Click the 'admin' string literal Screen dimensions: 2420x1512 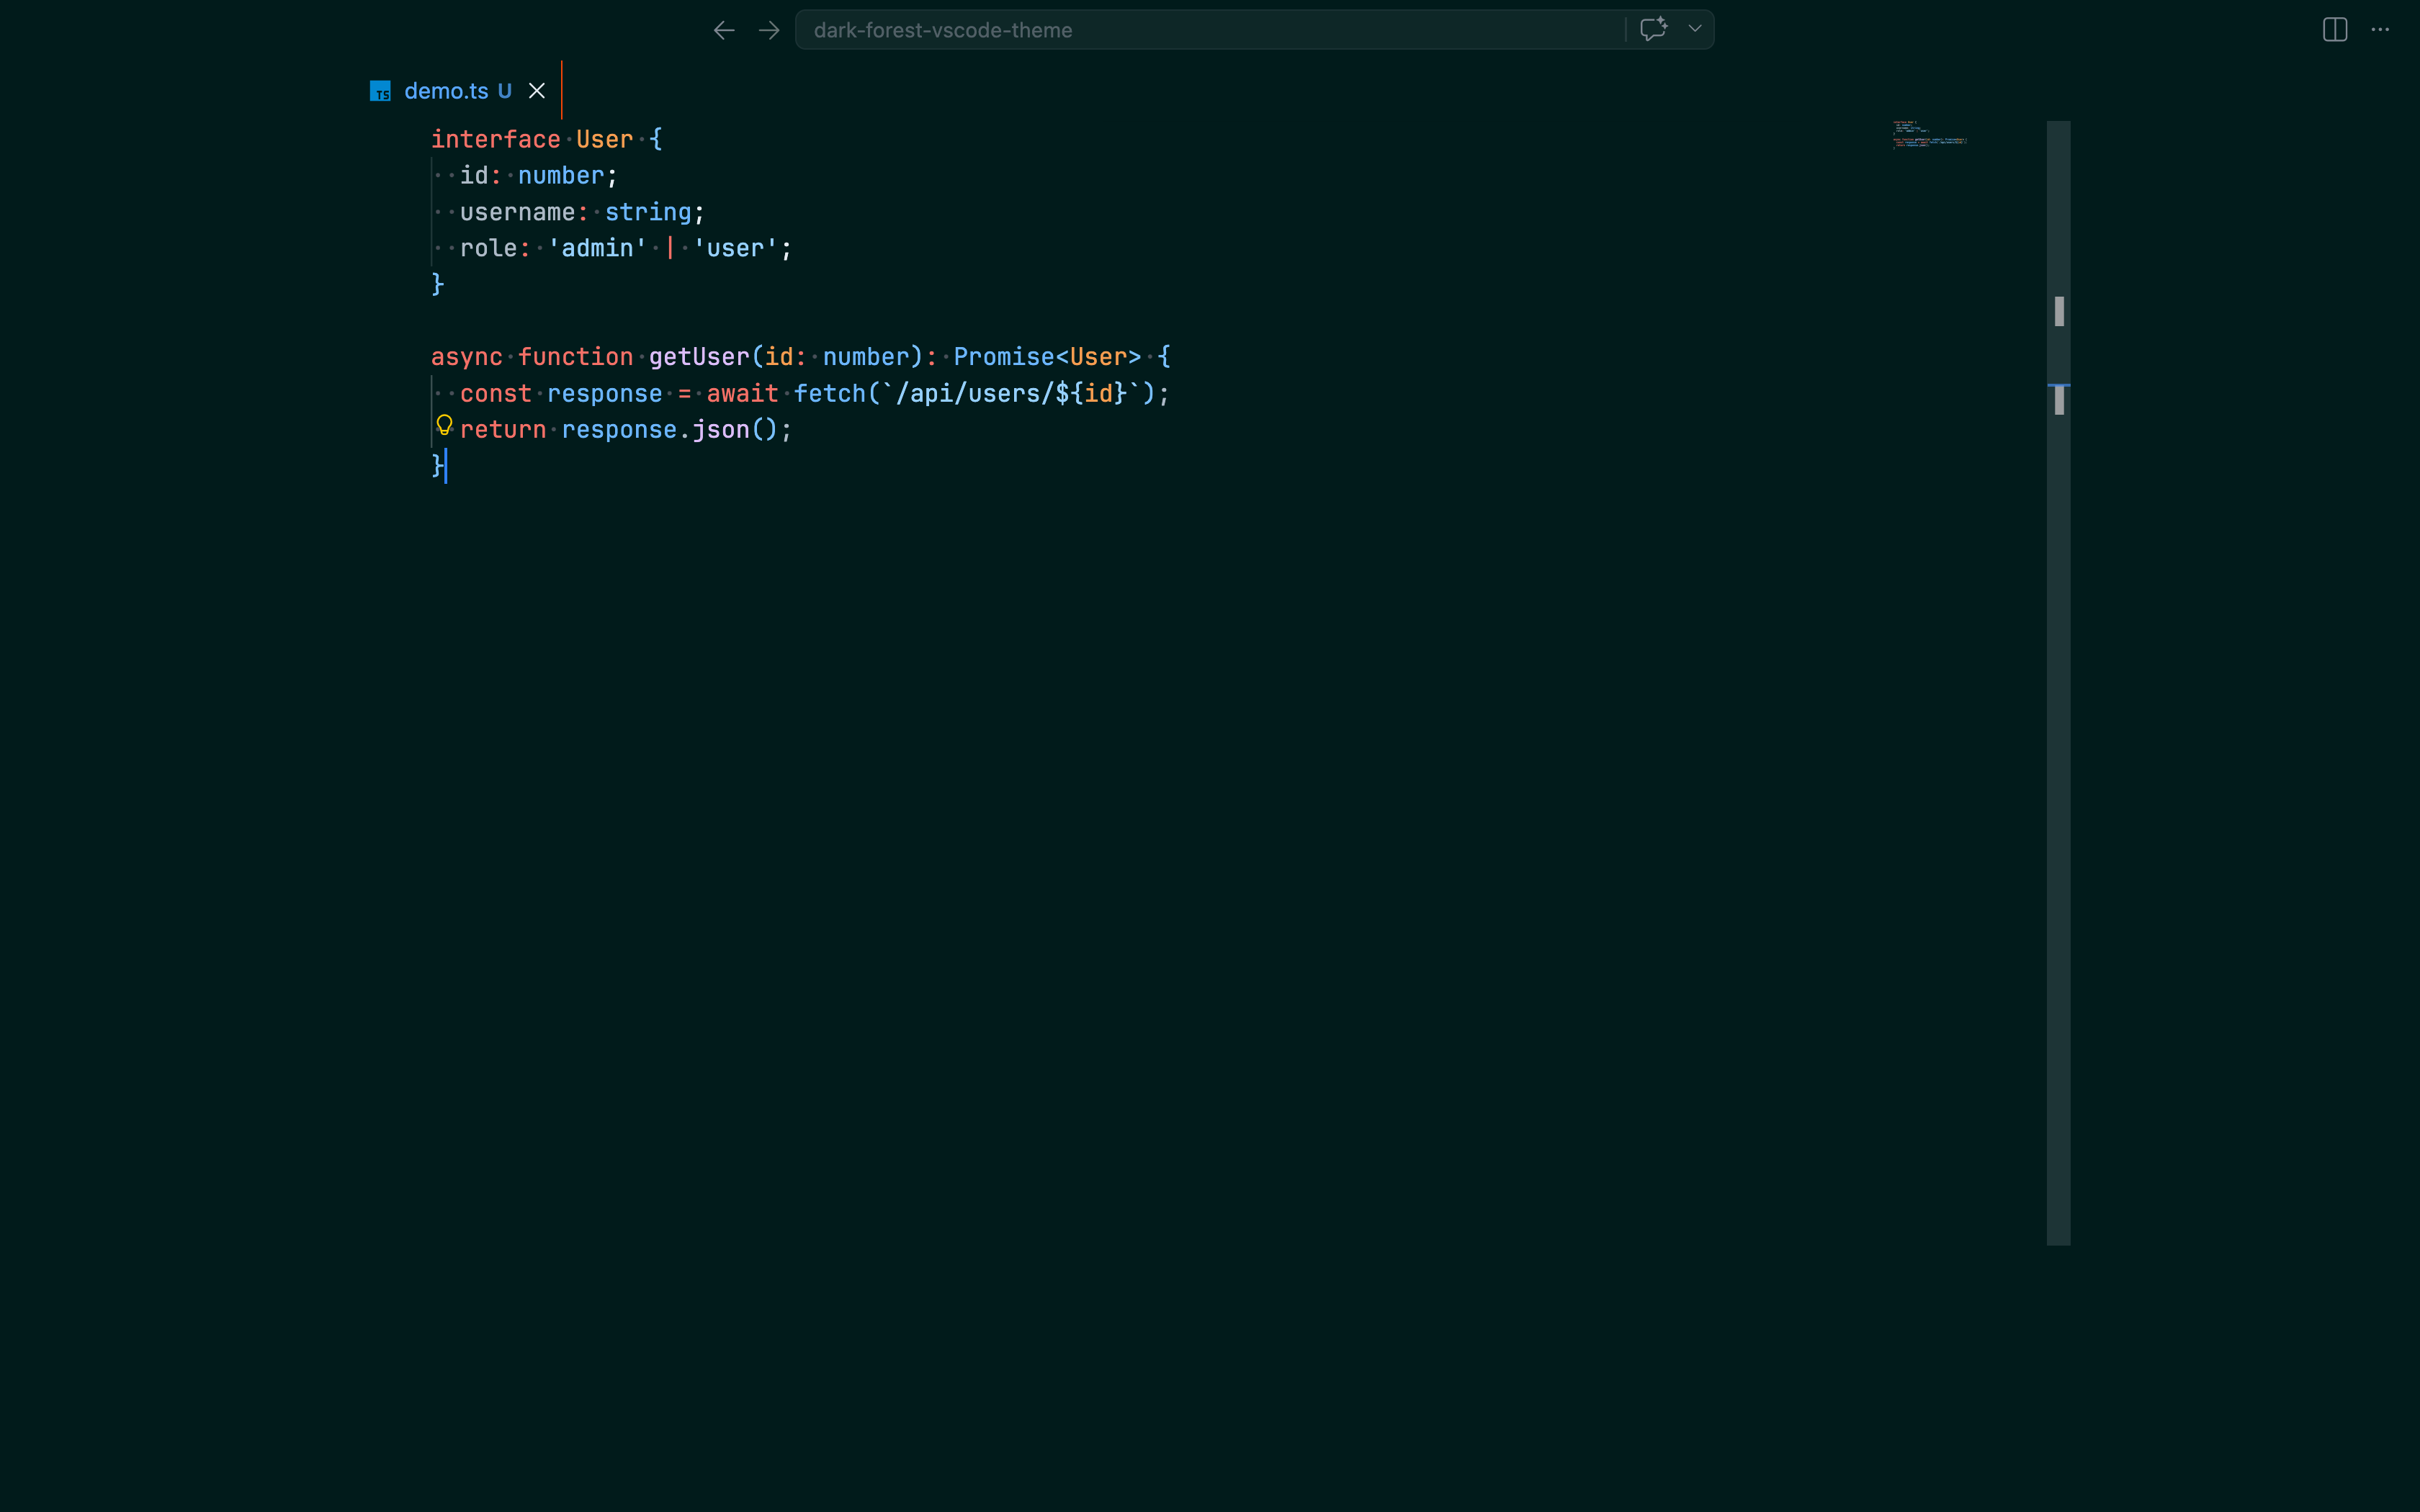[x=597, y=248]
